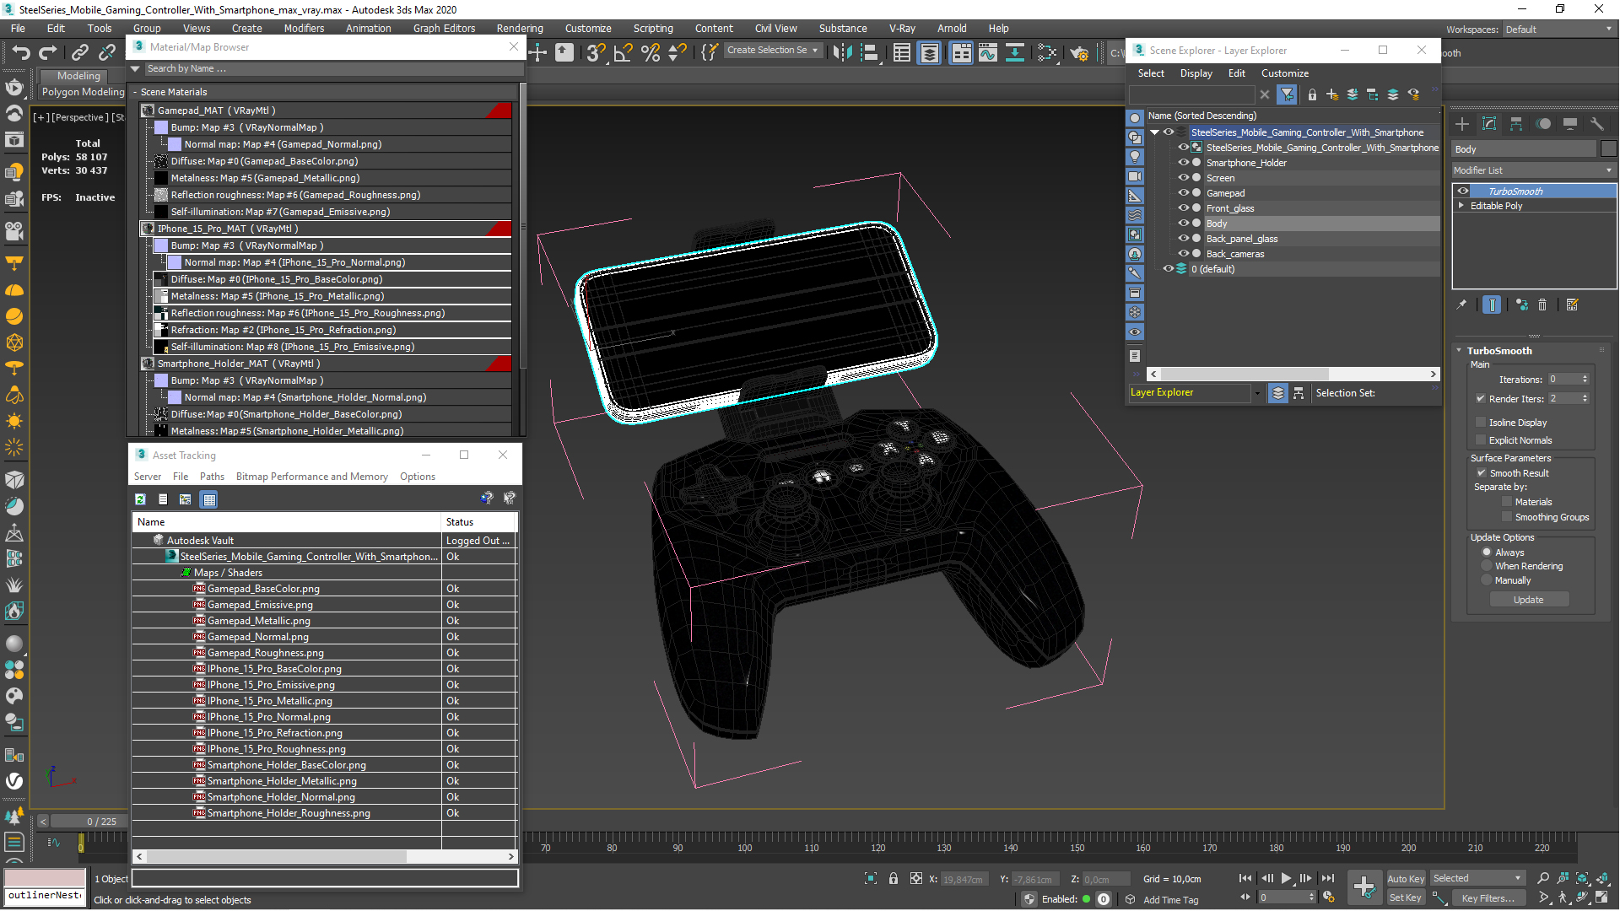Toggle Percent Snap in main toolbar
Screen dimensions: 1620x911
click(x=651, y=53)
